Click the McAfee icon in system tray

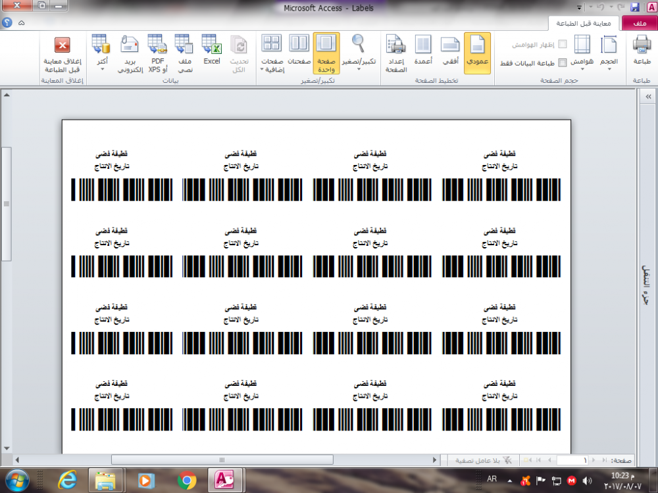[x=571, y=481]
